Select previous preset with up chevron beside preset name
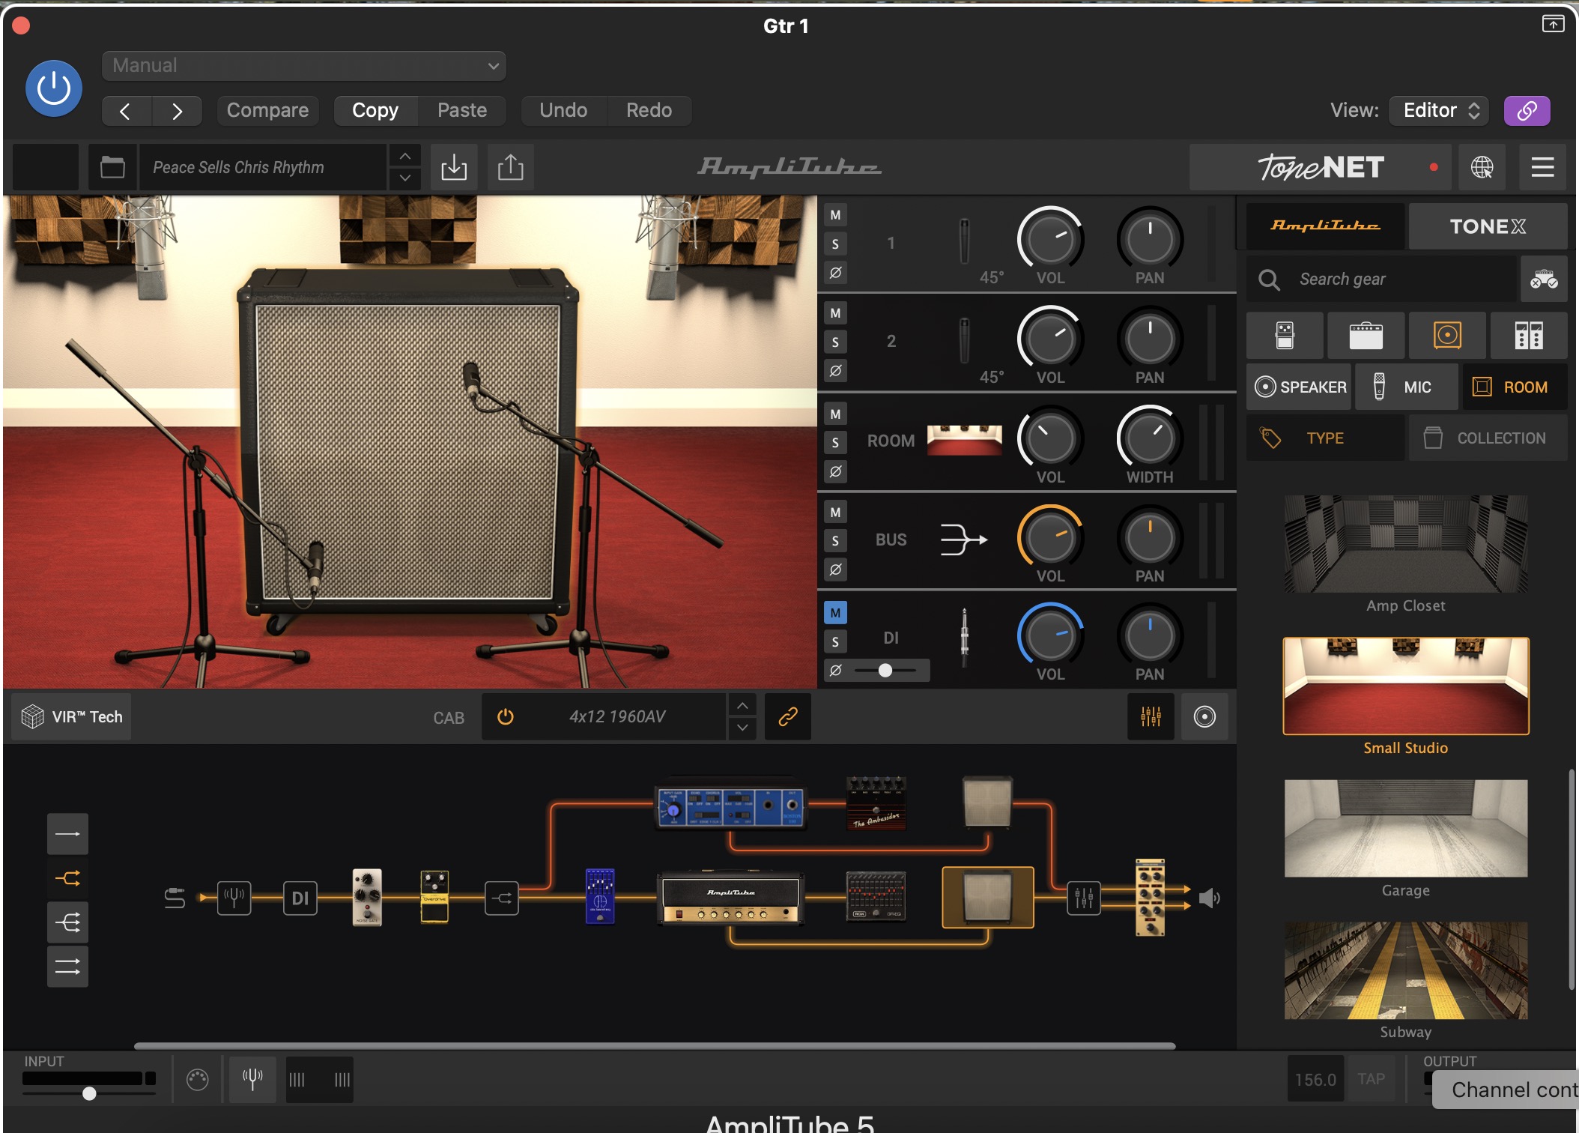 tap(404, 156)
